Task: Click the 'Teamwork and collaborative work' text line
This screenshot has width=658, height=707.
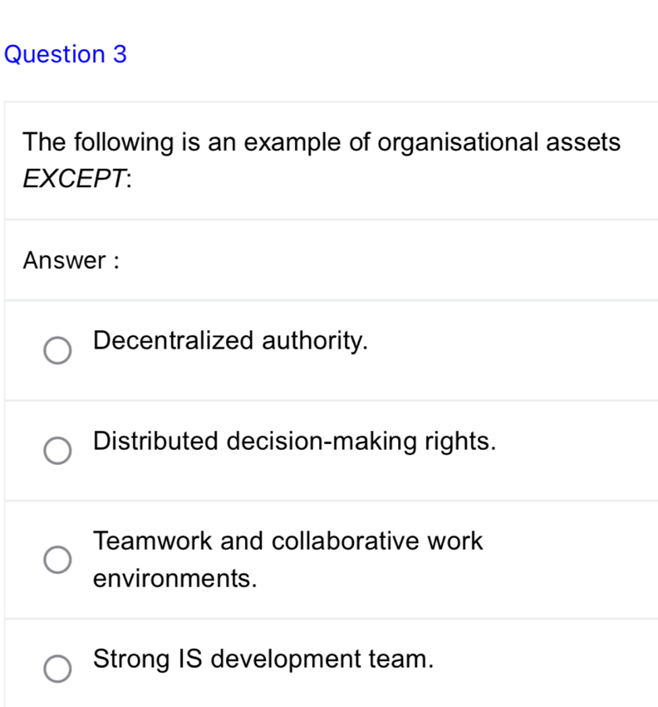Action: (x=287, y=541)
